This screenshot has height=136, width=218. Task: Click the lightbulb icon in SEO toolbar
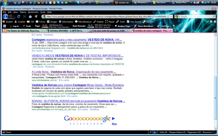174,26
